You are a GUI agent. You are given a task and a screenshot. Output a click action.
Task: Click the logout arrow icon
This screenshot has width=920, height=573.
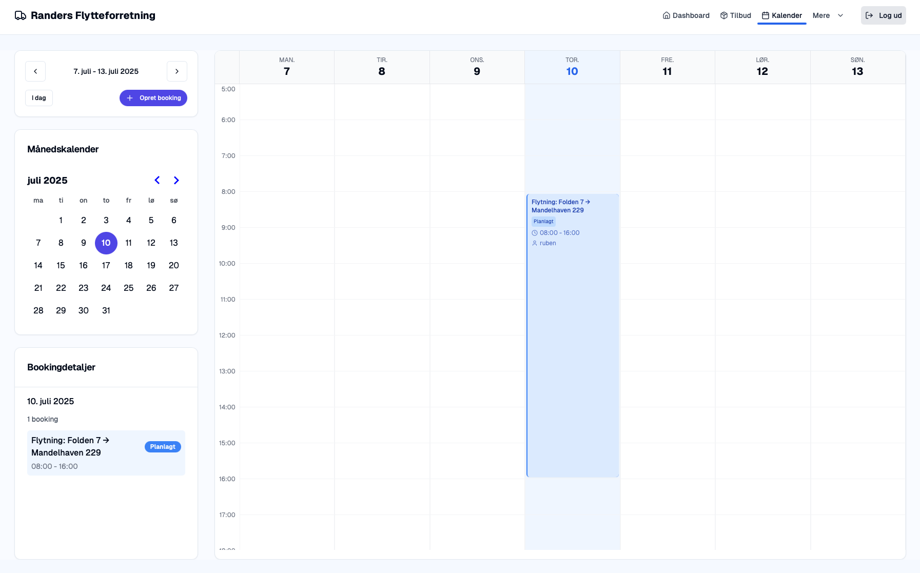tap(869, 15)
